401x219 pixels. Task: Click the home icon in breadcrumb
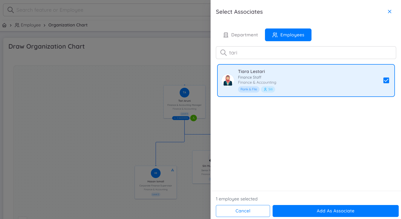4,25
